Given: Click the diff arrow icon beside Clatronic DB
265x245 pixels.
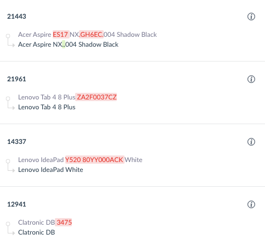Looking at the screenshot, I should [x=10, y=228].
